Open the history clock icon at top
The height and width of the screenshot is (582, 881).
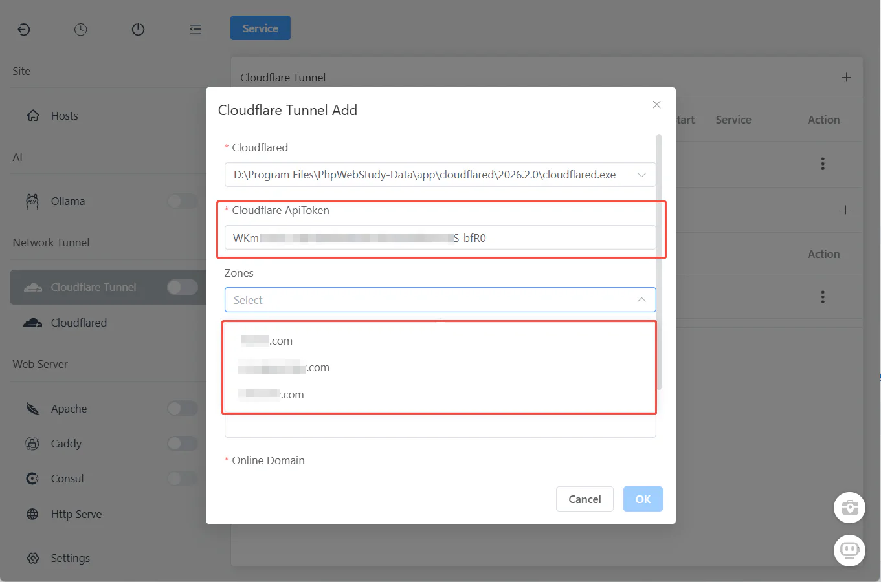click(81, 28)
